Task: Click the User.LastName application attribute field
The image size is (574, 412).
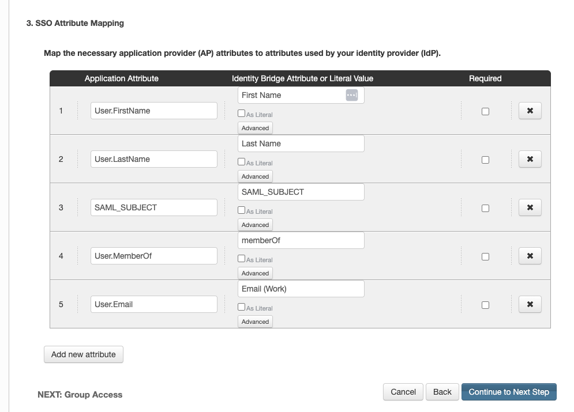Action: point(154,159)
